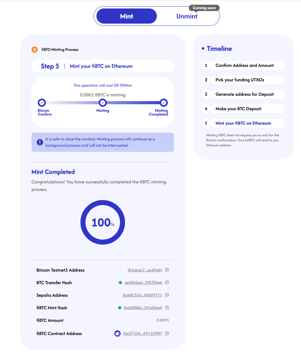Click the copy icon for Bitcoin Testnet3 Address

[x=167, y=270]
